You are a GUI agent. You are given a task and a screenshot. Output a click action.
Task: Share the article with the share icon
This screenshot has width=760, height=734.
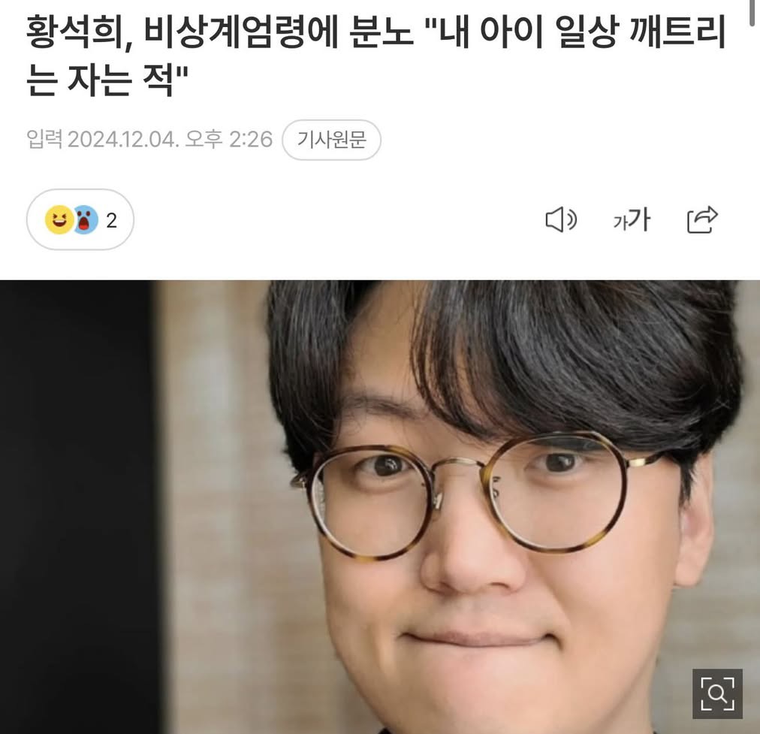click(x=702, y=219)
